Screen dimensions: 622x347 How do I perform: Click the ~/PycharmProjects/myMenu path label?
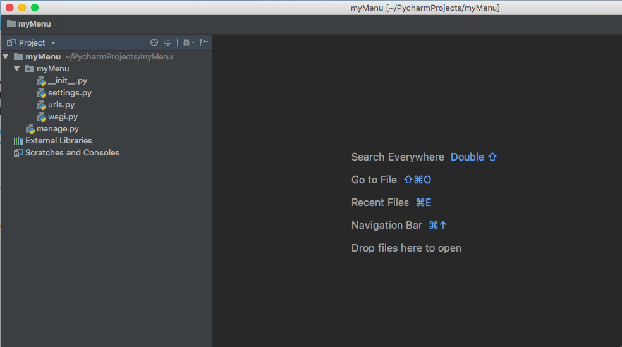click(119, 57)
